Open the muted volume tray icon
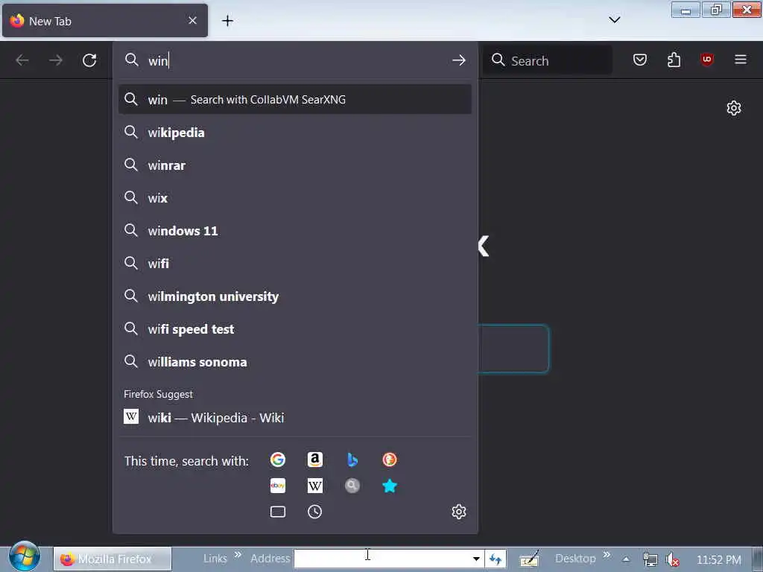The height and width of the screenshot is (572, 763). [x=673, y=559]
